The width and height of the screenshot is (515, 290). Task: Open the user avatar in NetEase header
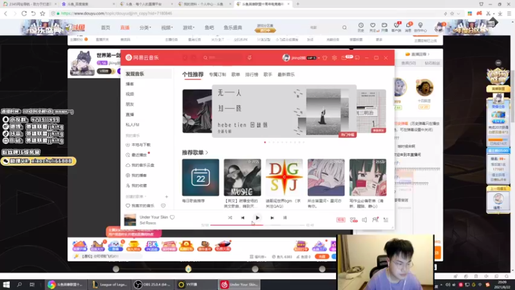(x=286, y=57)
